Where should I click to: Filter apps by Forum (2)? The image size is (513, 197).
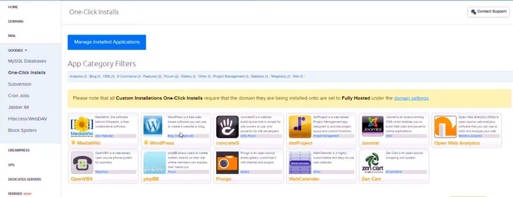[x=171, y=76]
